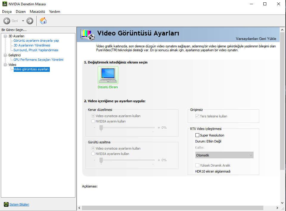Open the Masaüstü menu

click(x=37, y=12)
